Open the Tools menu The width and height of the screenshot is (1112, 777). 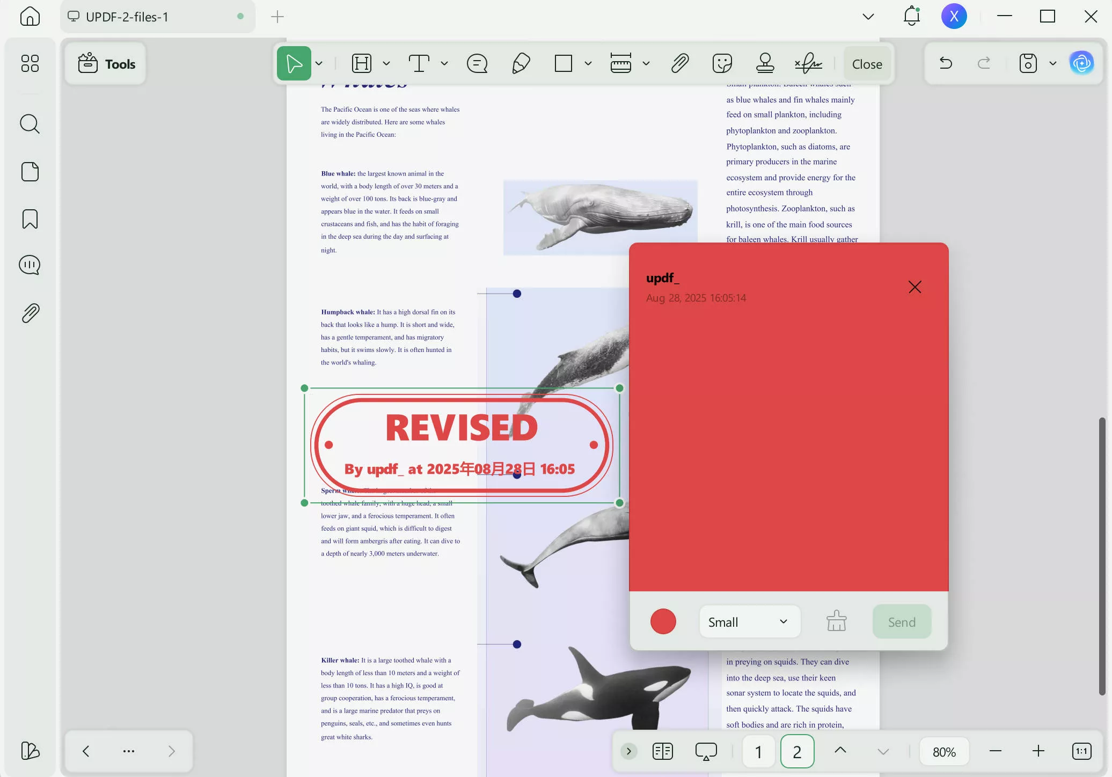pos(106,64)
